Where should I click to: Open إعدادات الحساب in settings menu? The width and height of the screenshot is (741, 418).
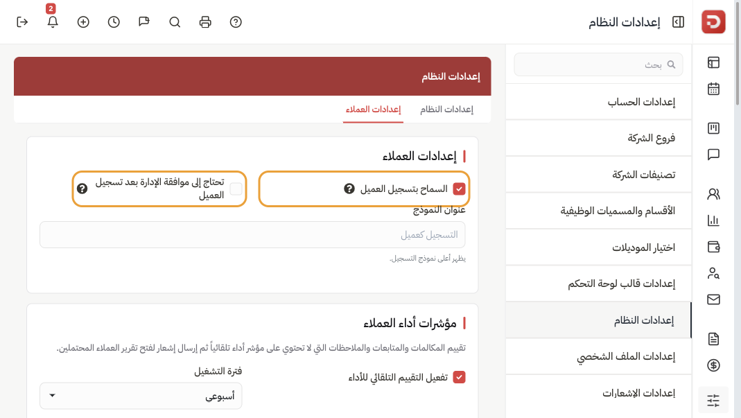point(598,102)
